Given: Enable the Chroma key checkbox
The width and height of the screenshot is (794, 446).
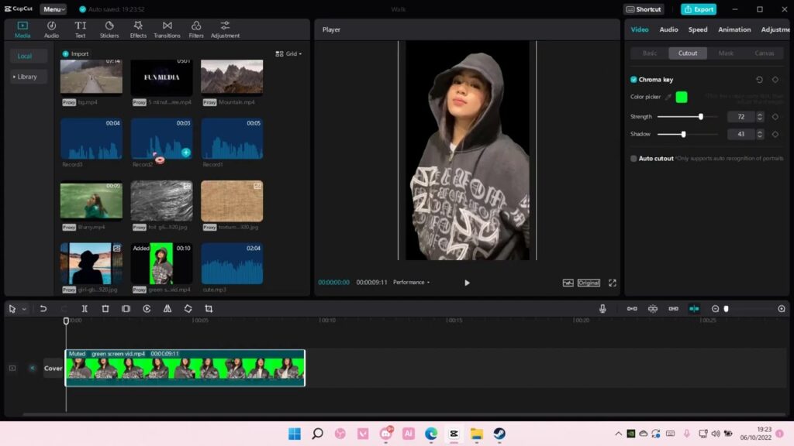Looking at the screenshot, I should [633, 80].
